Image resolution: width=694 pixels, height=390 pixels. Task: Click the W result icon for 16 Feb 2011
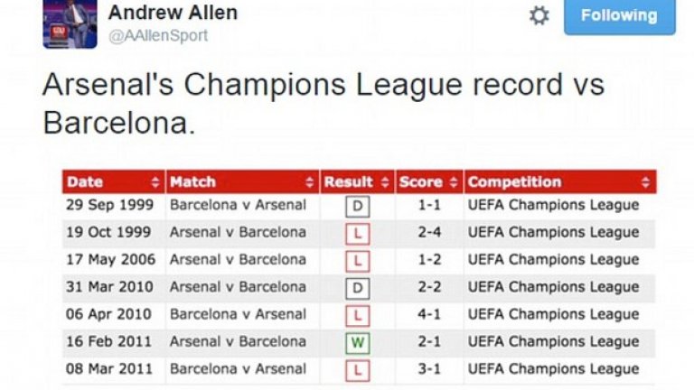click(x=359, y=343)
